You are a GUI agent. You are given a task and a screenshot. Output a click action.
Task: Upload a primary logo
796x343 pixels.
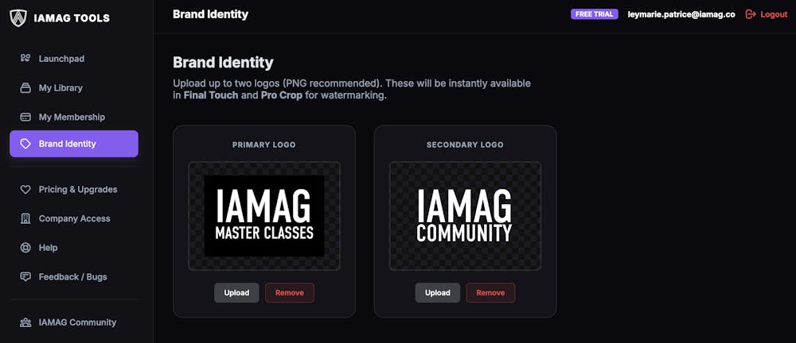(x=236, y=293)
